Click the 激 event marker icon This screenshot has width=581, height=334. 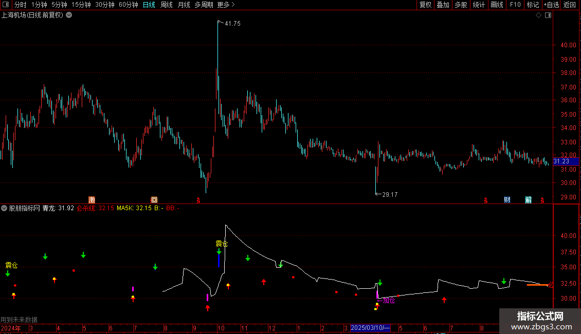(x=92, y=200)
